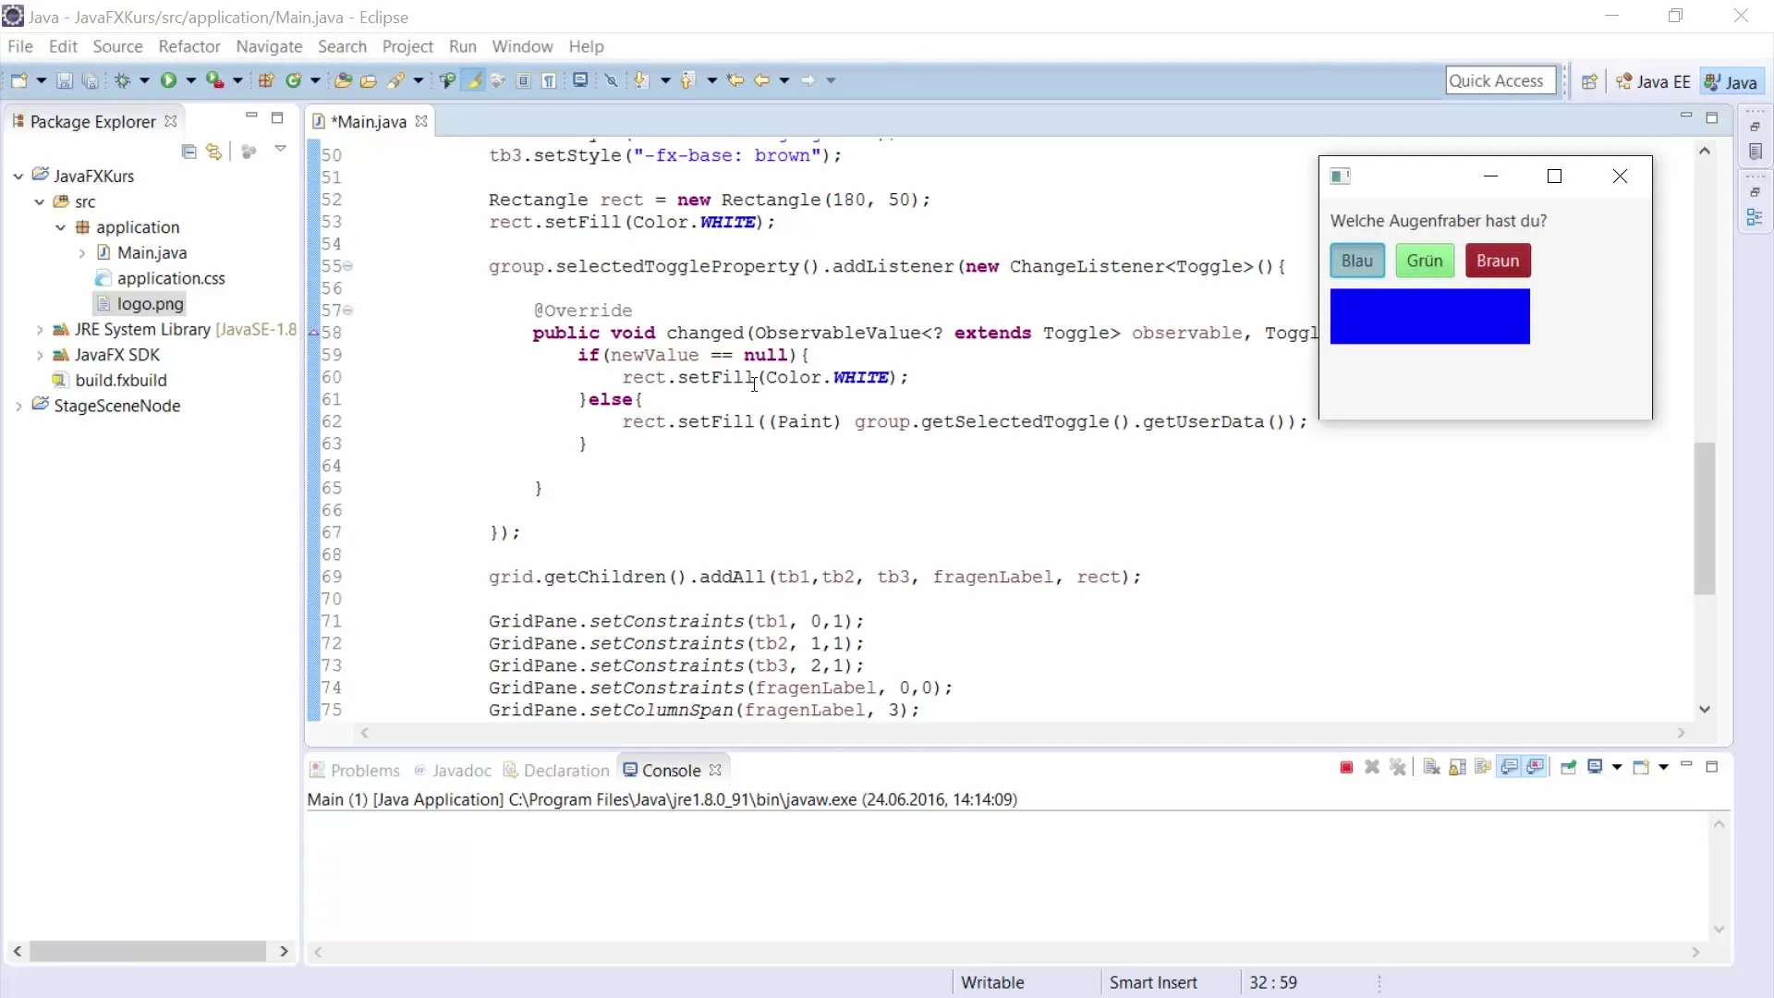Click the Save All toolbar icon
The width and height of the screenshot is (1774, 998).
pyautogui.click(x=90, y=80)
